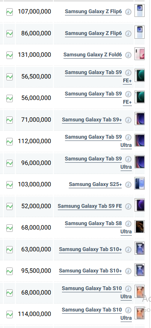Image resolution: width=151 pixels, height=328 pixels.
Task: Open price chart icon beside 107,000,000
Action: pyautogui.click(x=9, y=12)
